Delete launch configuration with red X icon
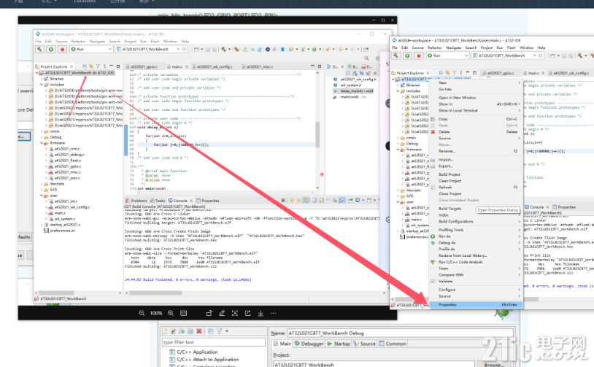594x367 pixels. [199, 331]
